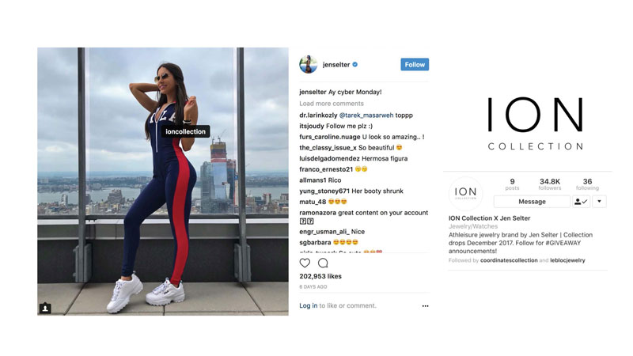The height and width of the screenshot is (356, 633).
Task: Click Load more comments
Action: click(332, 104)
